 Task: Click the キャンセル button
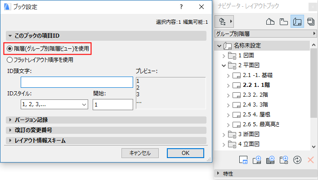pyautogui.click(x=140, y=153)
